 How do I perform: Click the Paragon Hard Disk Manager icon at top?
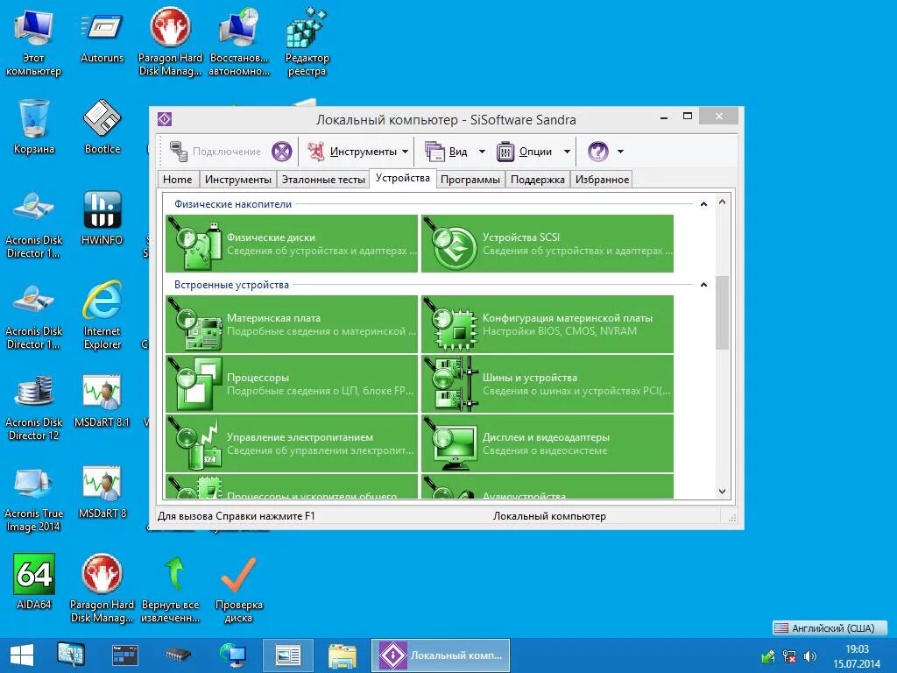171,42
